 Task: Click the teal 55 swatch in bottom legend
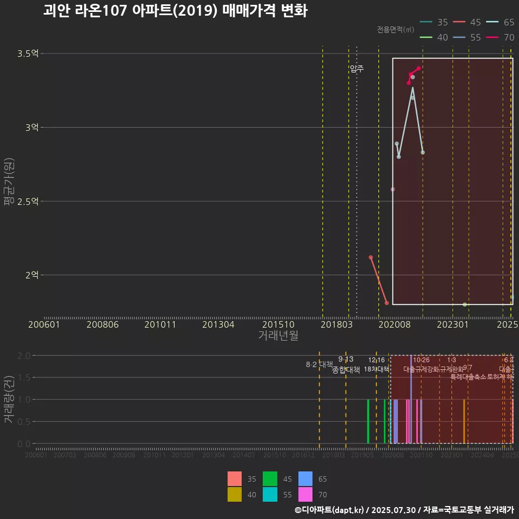coord(270,494)
